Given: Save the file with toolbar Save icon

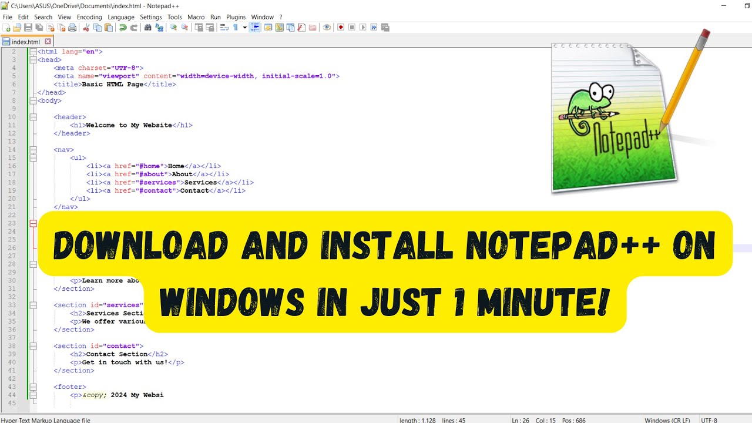Looking at the screenshot, I should coord(28,27).
